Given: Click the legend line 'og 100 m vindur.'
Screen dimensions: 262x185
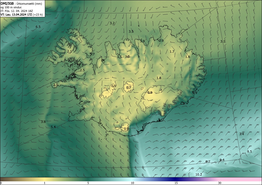Looking at the screenshot, I should point(11,7).
